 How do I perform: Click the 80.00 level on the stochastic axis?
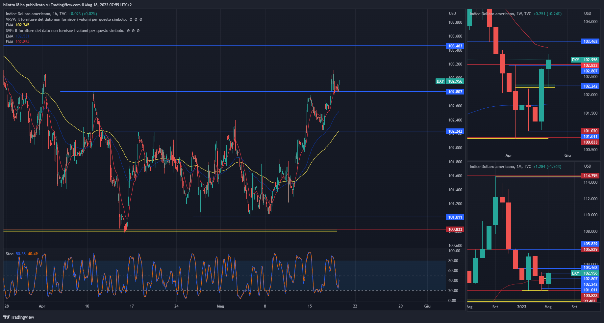coord(453,261)
